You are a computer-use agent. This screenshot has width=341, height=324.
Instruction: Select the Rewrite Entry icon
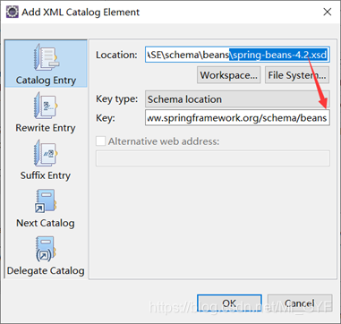[46, 105]
